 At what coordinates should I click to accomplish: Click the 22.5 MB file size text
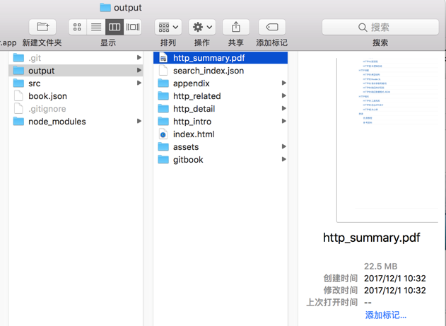(x=380, y=267)
